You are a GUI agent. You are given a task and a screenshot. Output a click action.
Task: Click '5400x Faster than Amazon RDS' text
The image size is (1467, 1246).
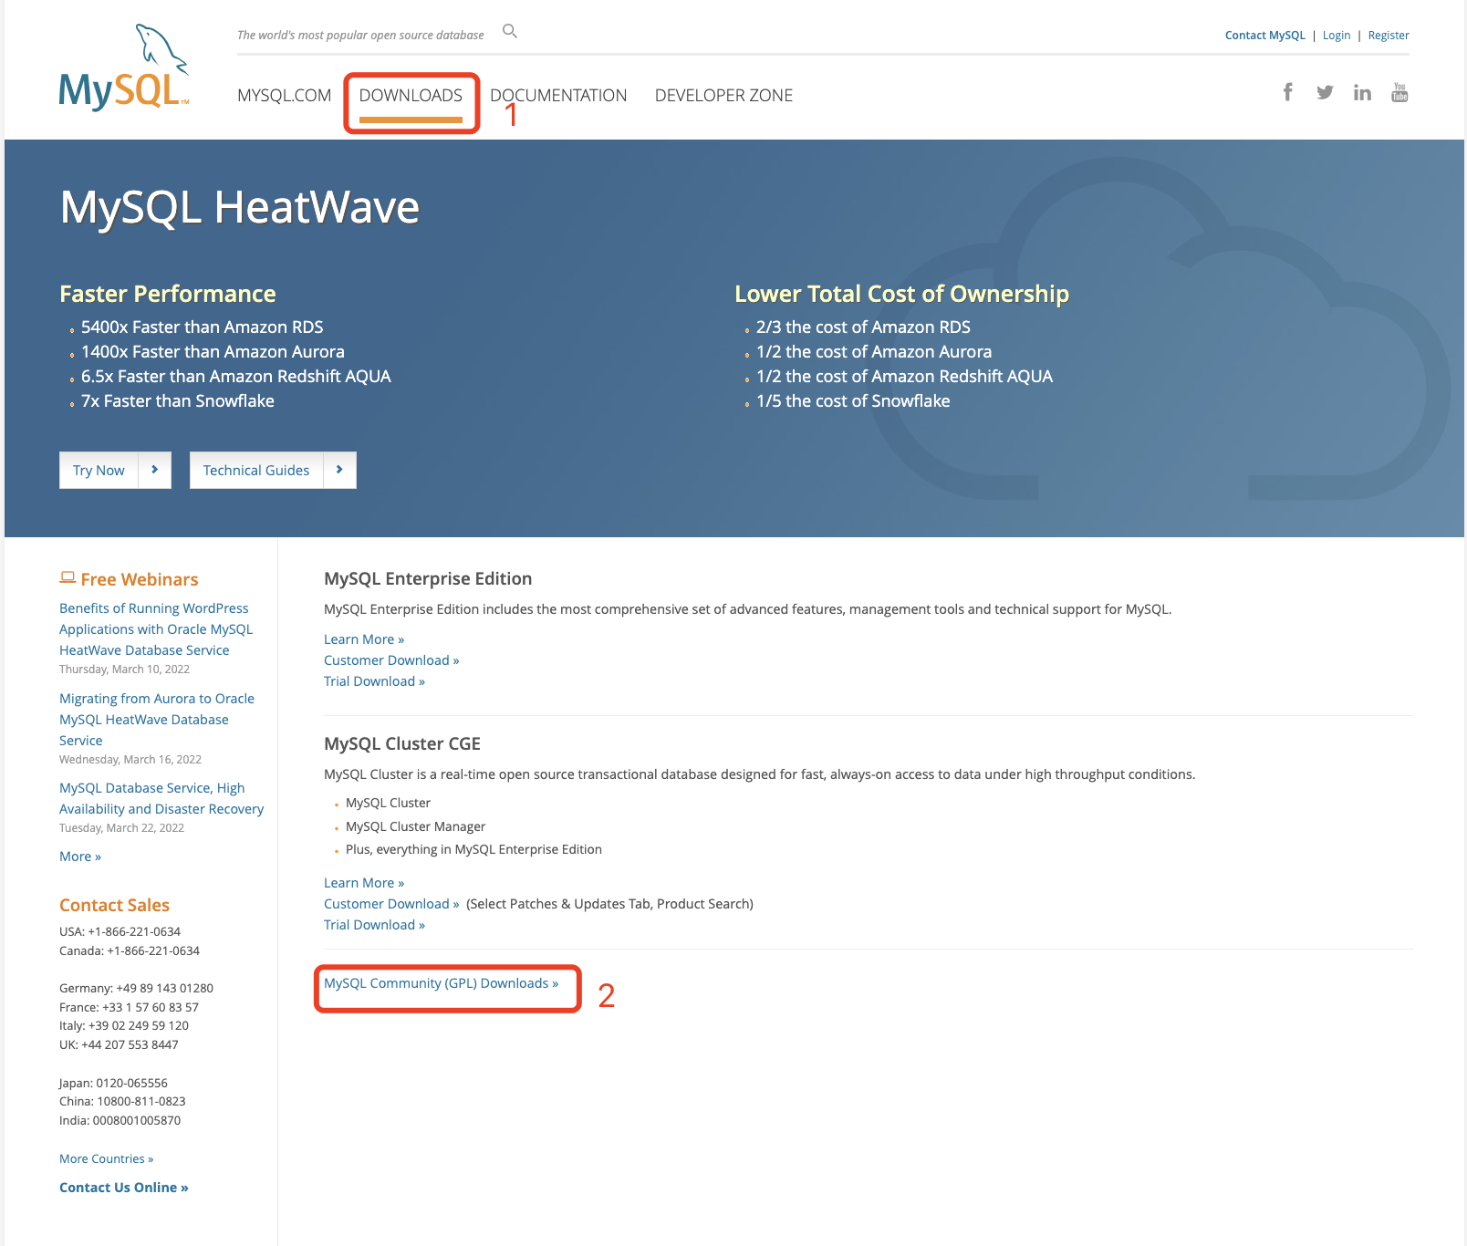202,327
